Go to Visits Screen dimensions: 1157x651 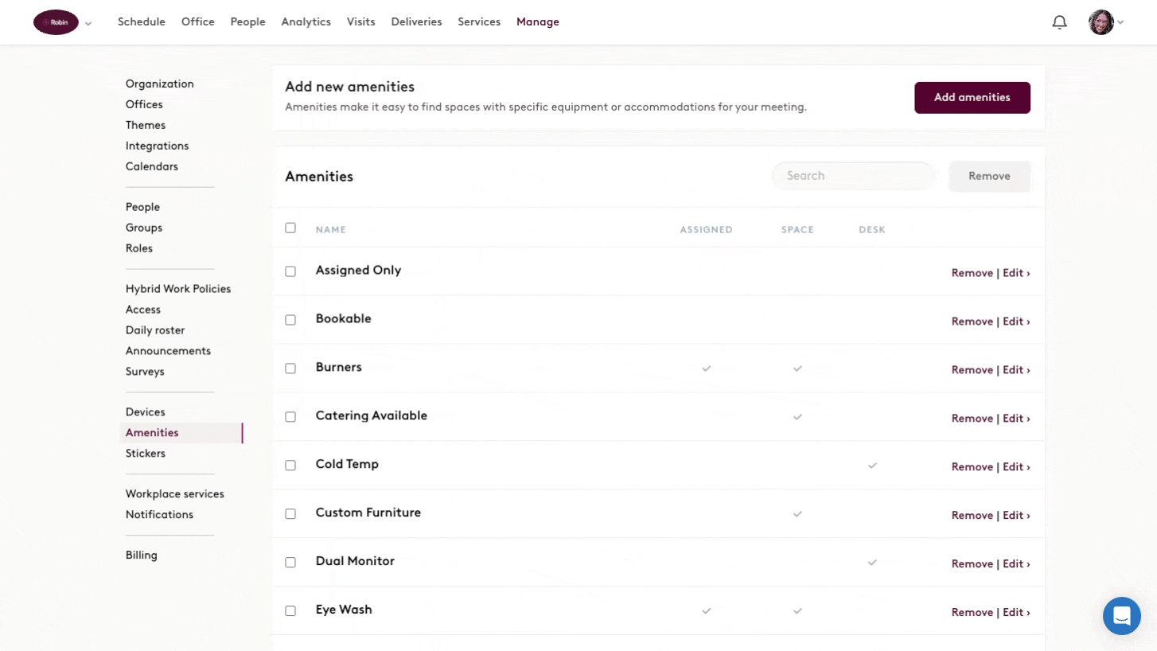360,22
